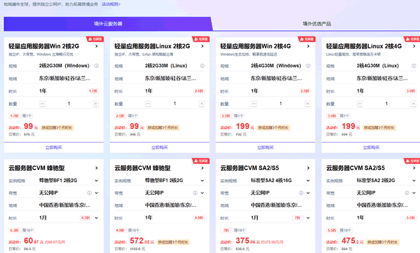Open title arrow of SA2/S5 475.2元 card
This screenshot has width=420, height=253.
pos(414,168)
